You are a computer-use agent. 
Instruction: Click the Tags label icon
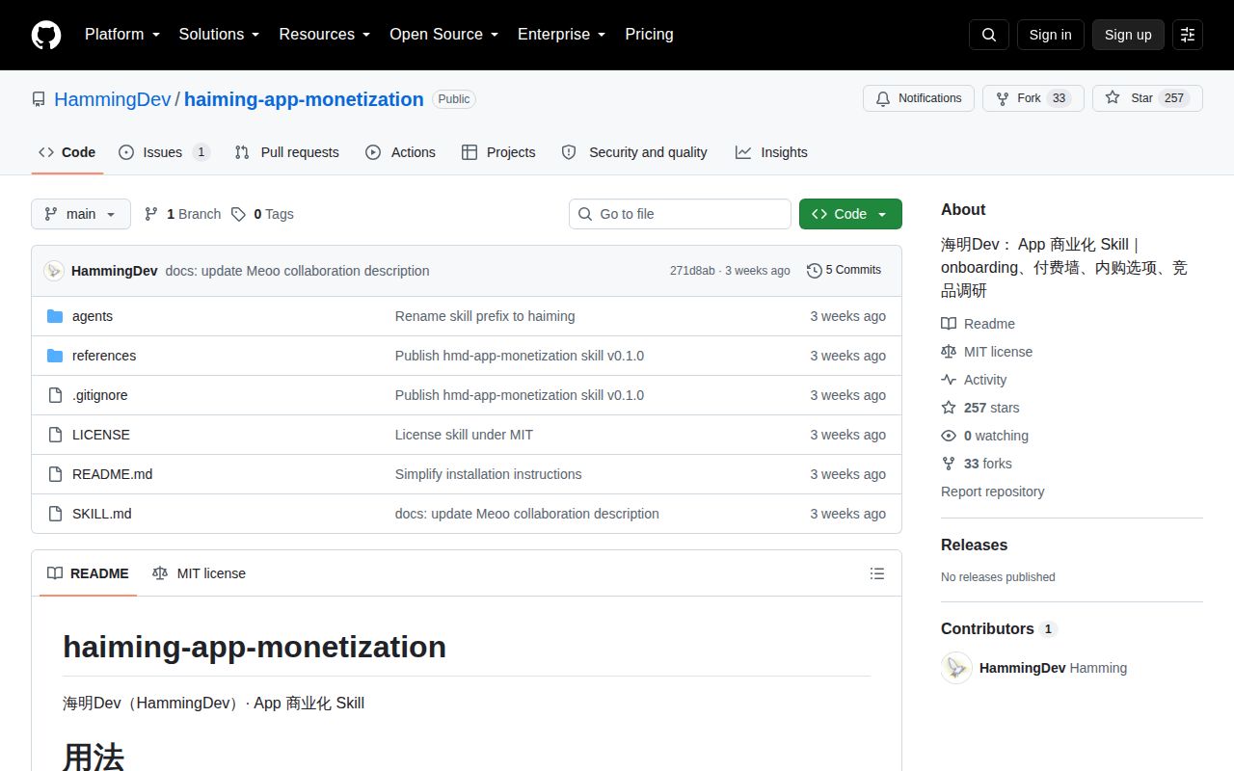pyautogui.click(x=238, y=214)
